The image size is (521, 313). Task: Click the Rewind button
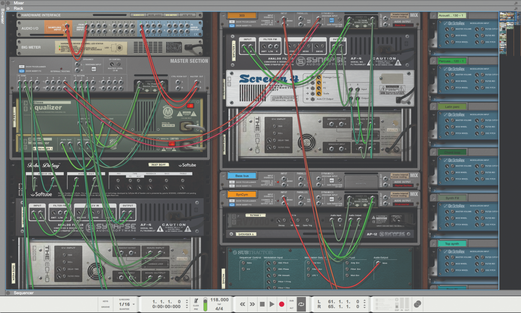242,304
